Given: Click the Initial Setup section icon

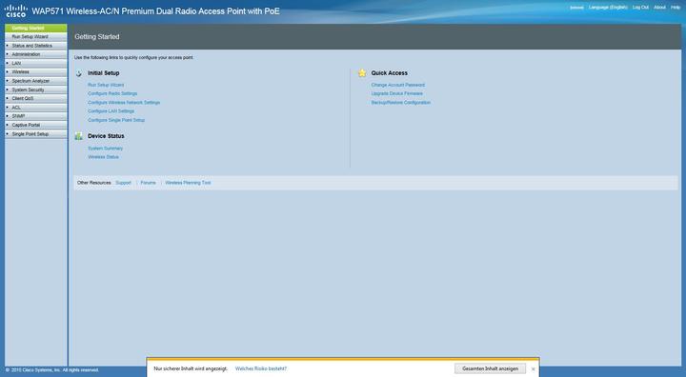Looking at the screenshot, I should pyautogui.click(x=79, y=73).
